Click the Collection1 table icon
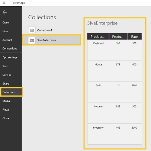The width and height of the screenshot is (151, 151). [32, 30]
